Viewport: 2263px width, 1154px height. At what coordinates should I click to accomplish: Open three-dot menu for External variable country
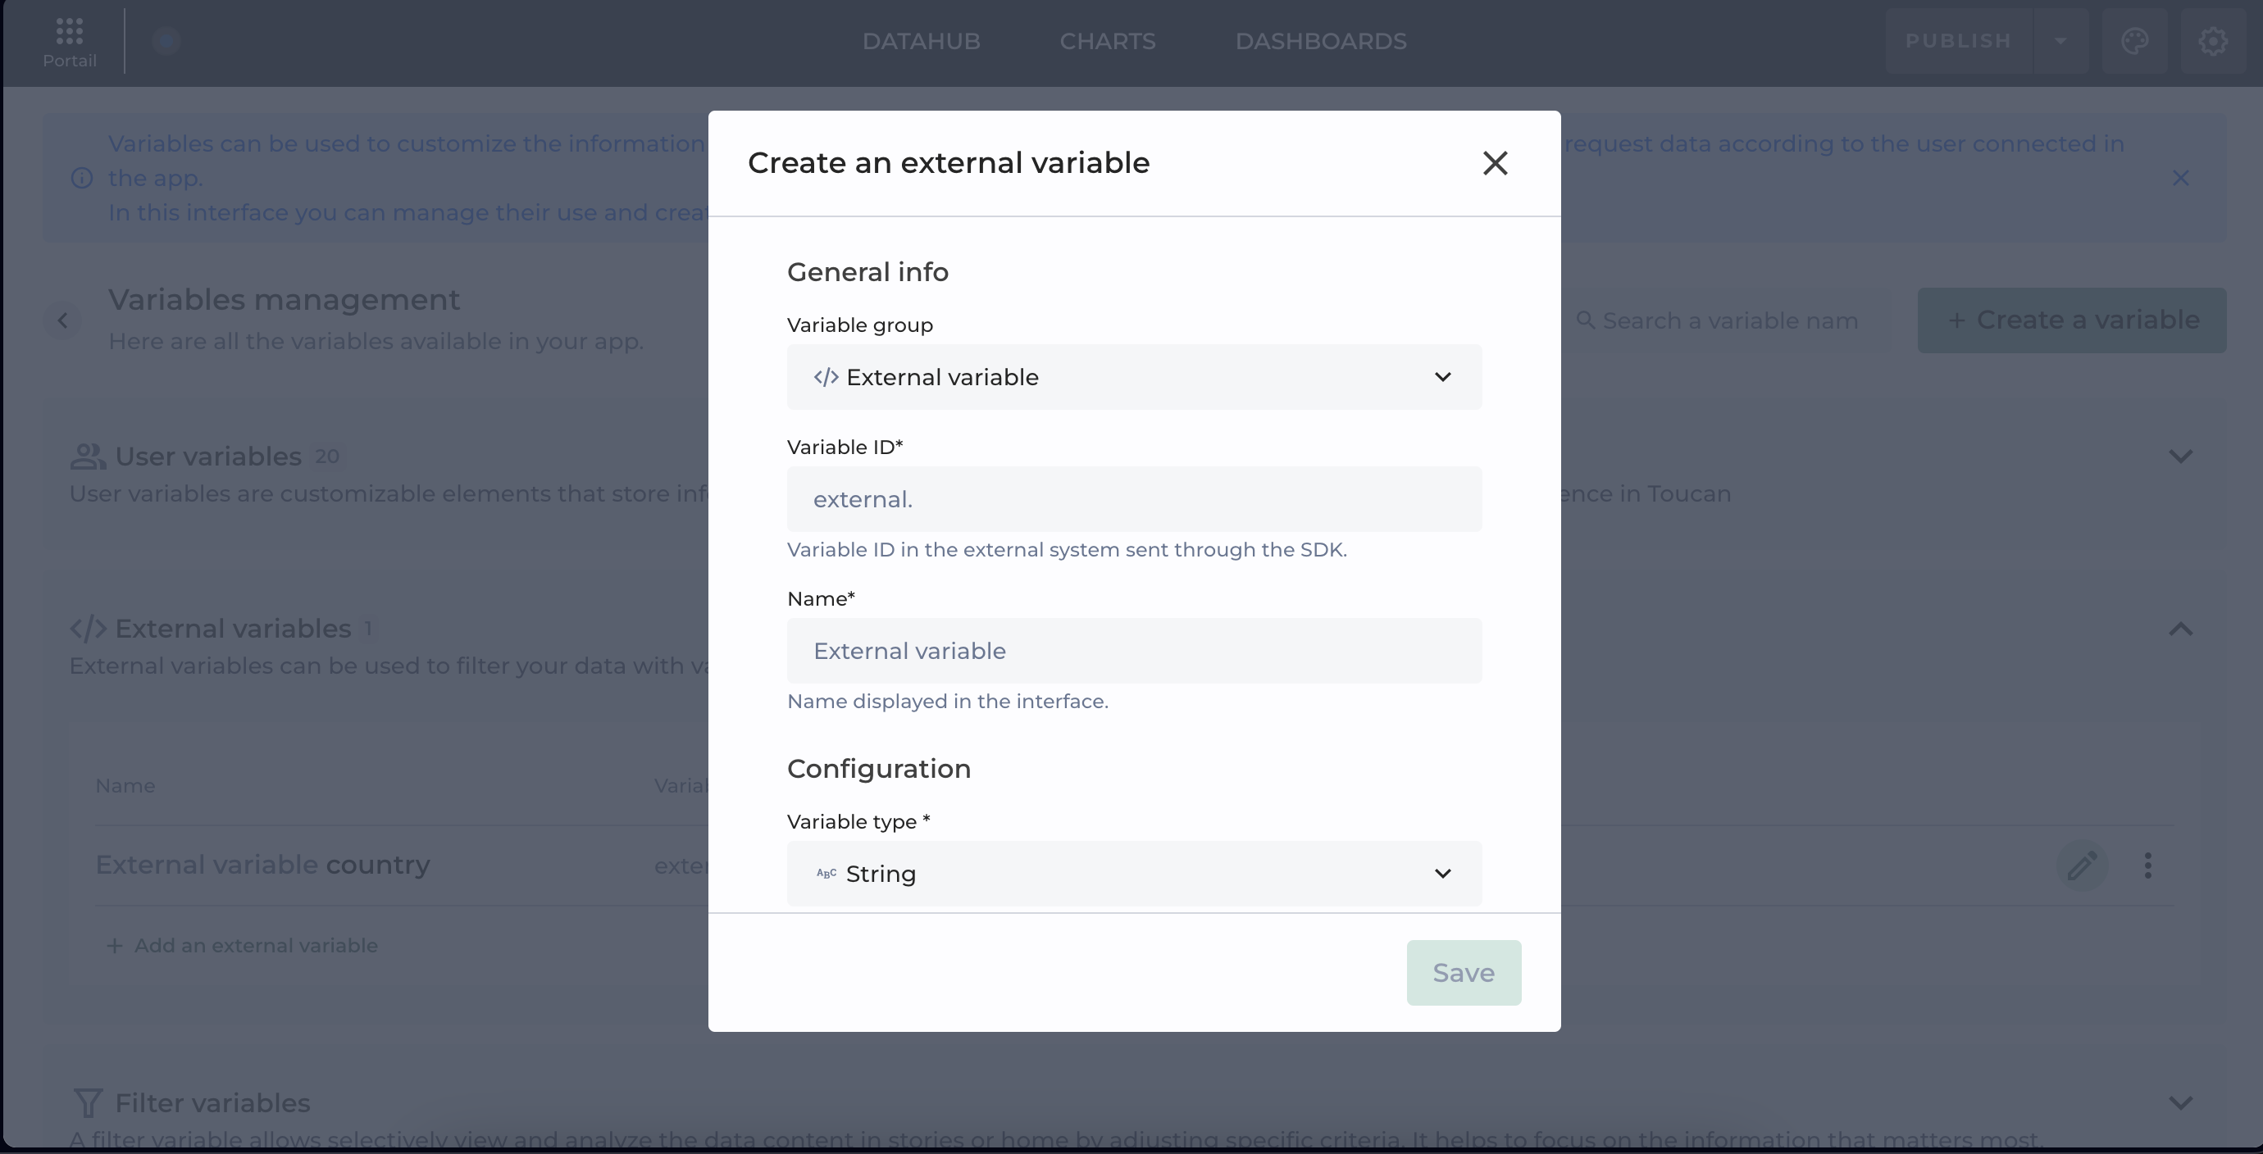tap(2147, 866)
